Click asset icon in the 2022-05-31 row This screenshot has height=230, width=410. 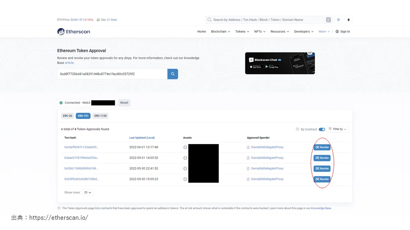click(x=185, y=158)
